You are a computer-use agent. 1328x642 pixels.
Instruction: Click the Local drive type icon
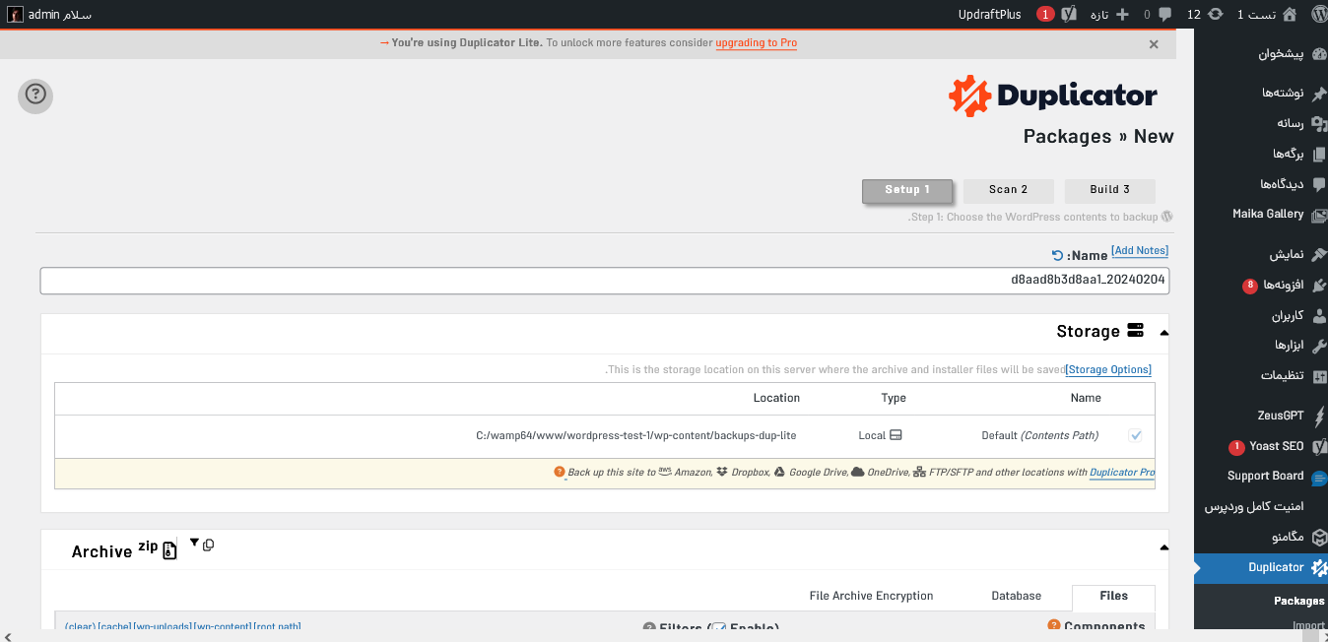[896, 435]
